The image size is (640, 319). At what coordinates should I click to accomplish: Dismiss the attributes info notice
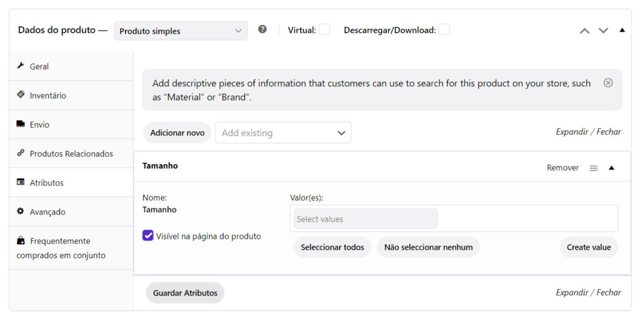(608, 83)
